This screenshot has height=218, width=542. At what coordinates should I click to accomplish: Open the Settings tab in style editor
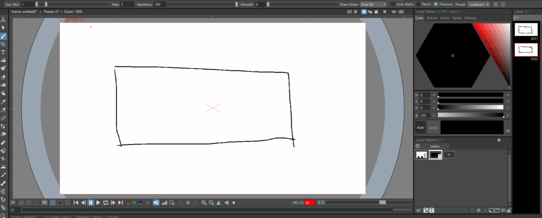[470, 18]
